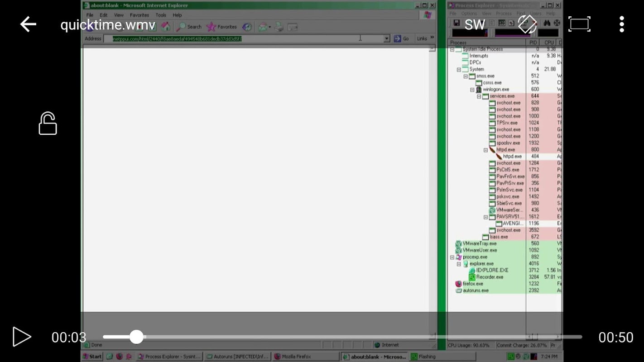The width and height of the screenshot is (644, 362).
Task: Switch to Autoruns [INFECTED] taskbar button
Action: [238, 357]
